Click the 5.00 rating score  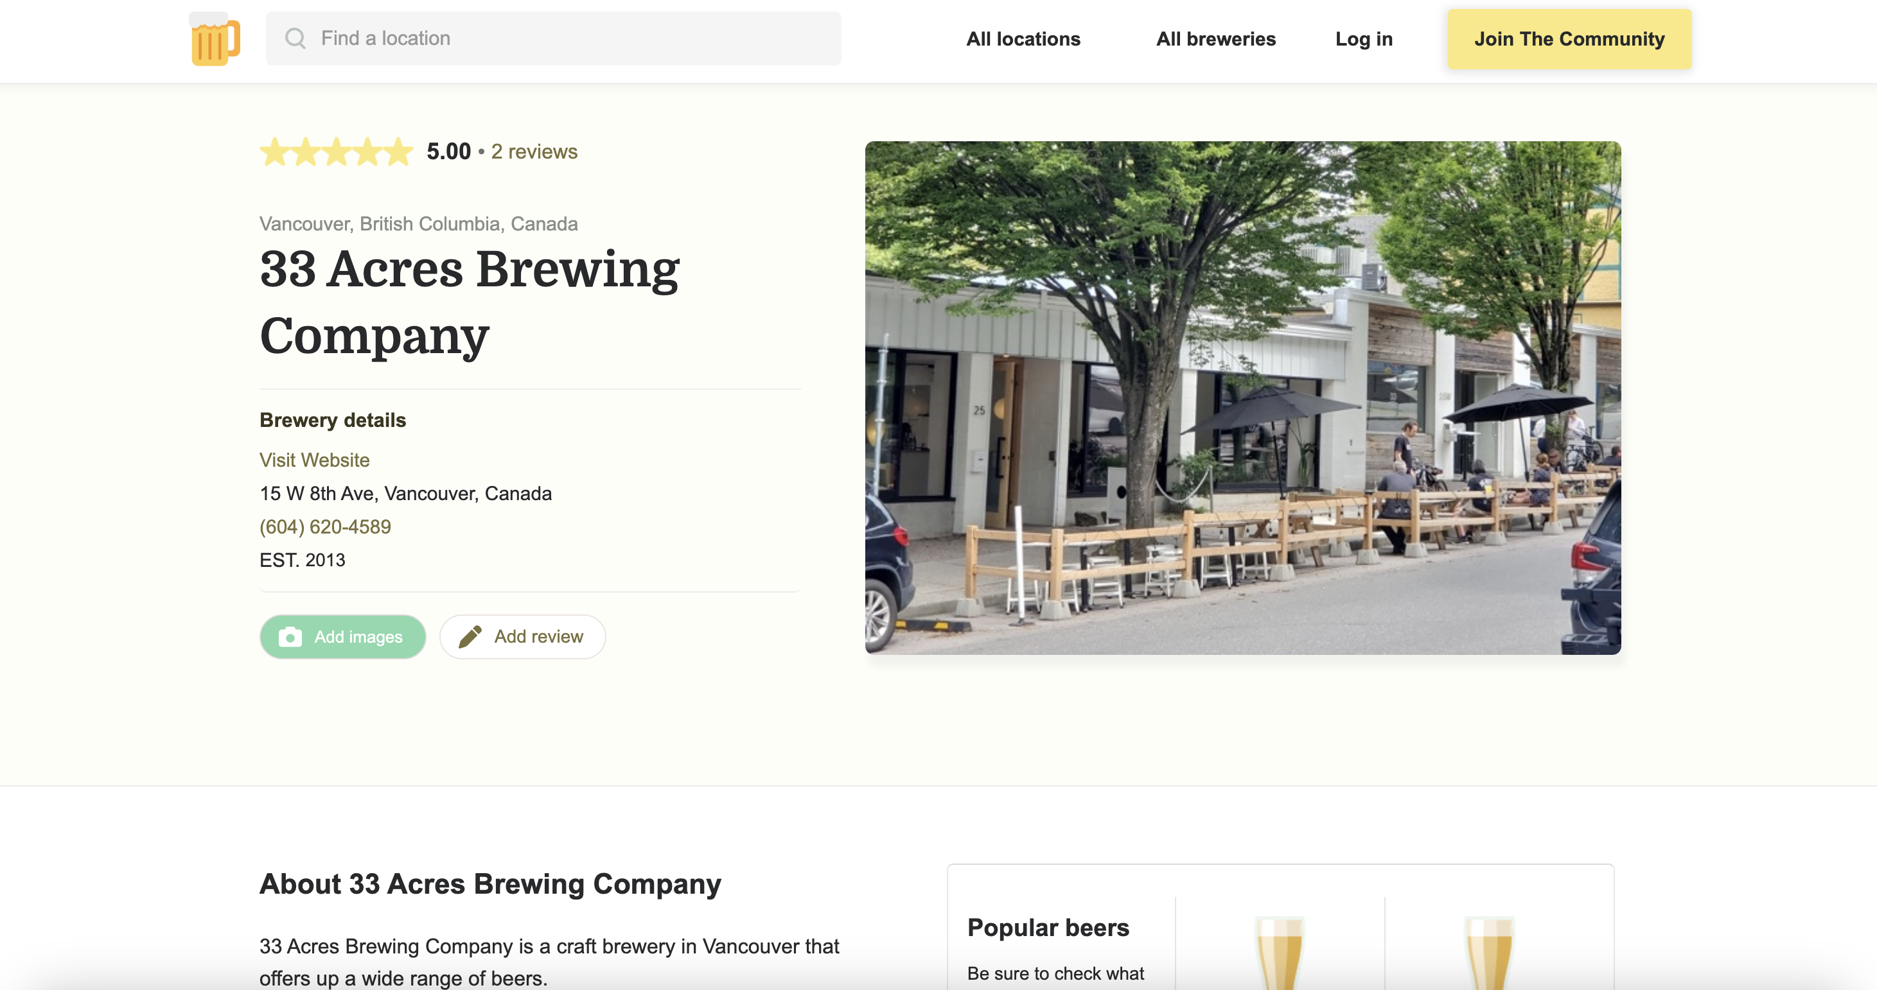point(448,152)
